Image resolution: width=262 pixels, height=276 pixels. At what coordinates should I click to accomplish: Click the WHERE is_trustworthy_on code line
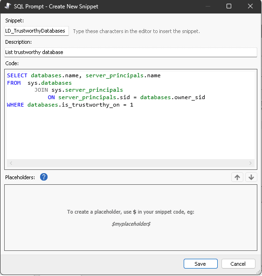tap(70, 105)
